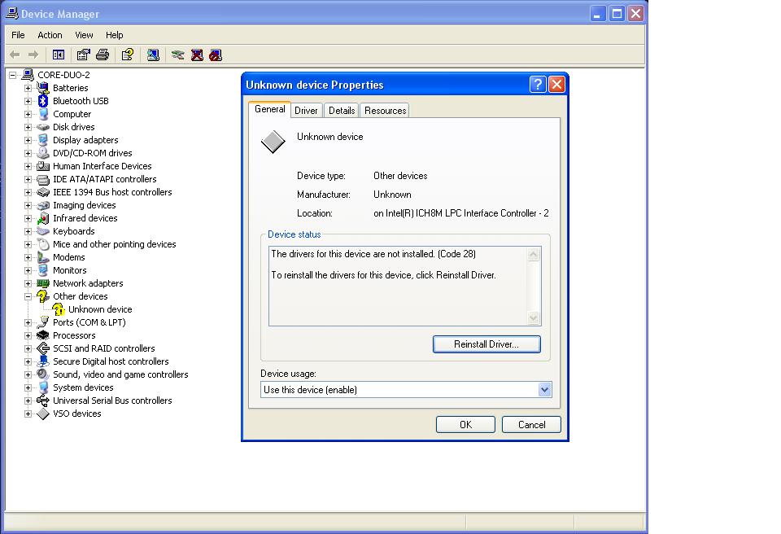Screen dimensions: 781x534
Task: Click the Forward arrow toolbar icon
Action: coord(33,55)
